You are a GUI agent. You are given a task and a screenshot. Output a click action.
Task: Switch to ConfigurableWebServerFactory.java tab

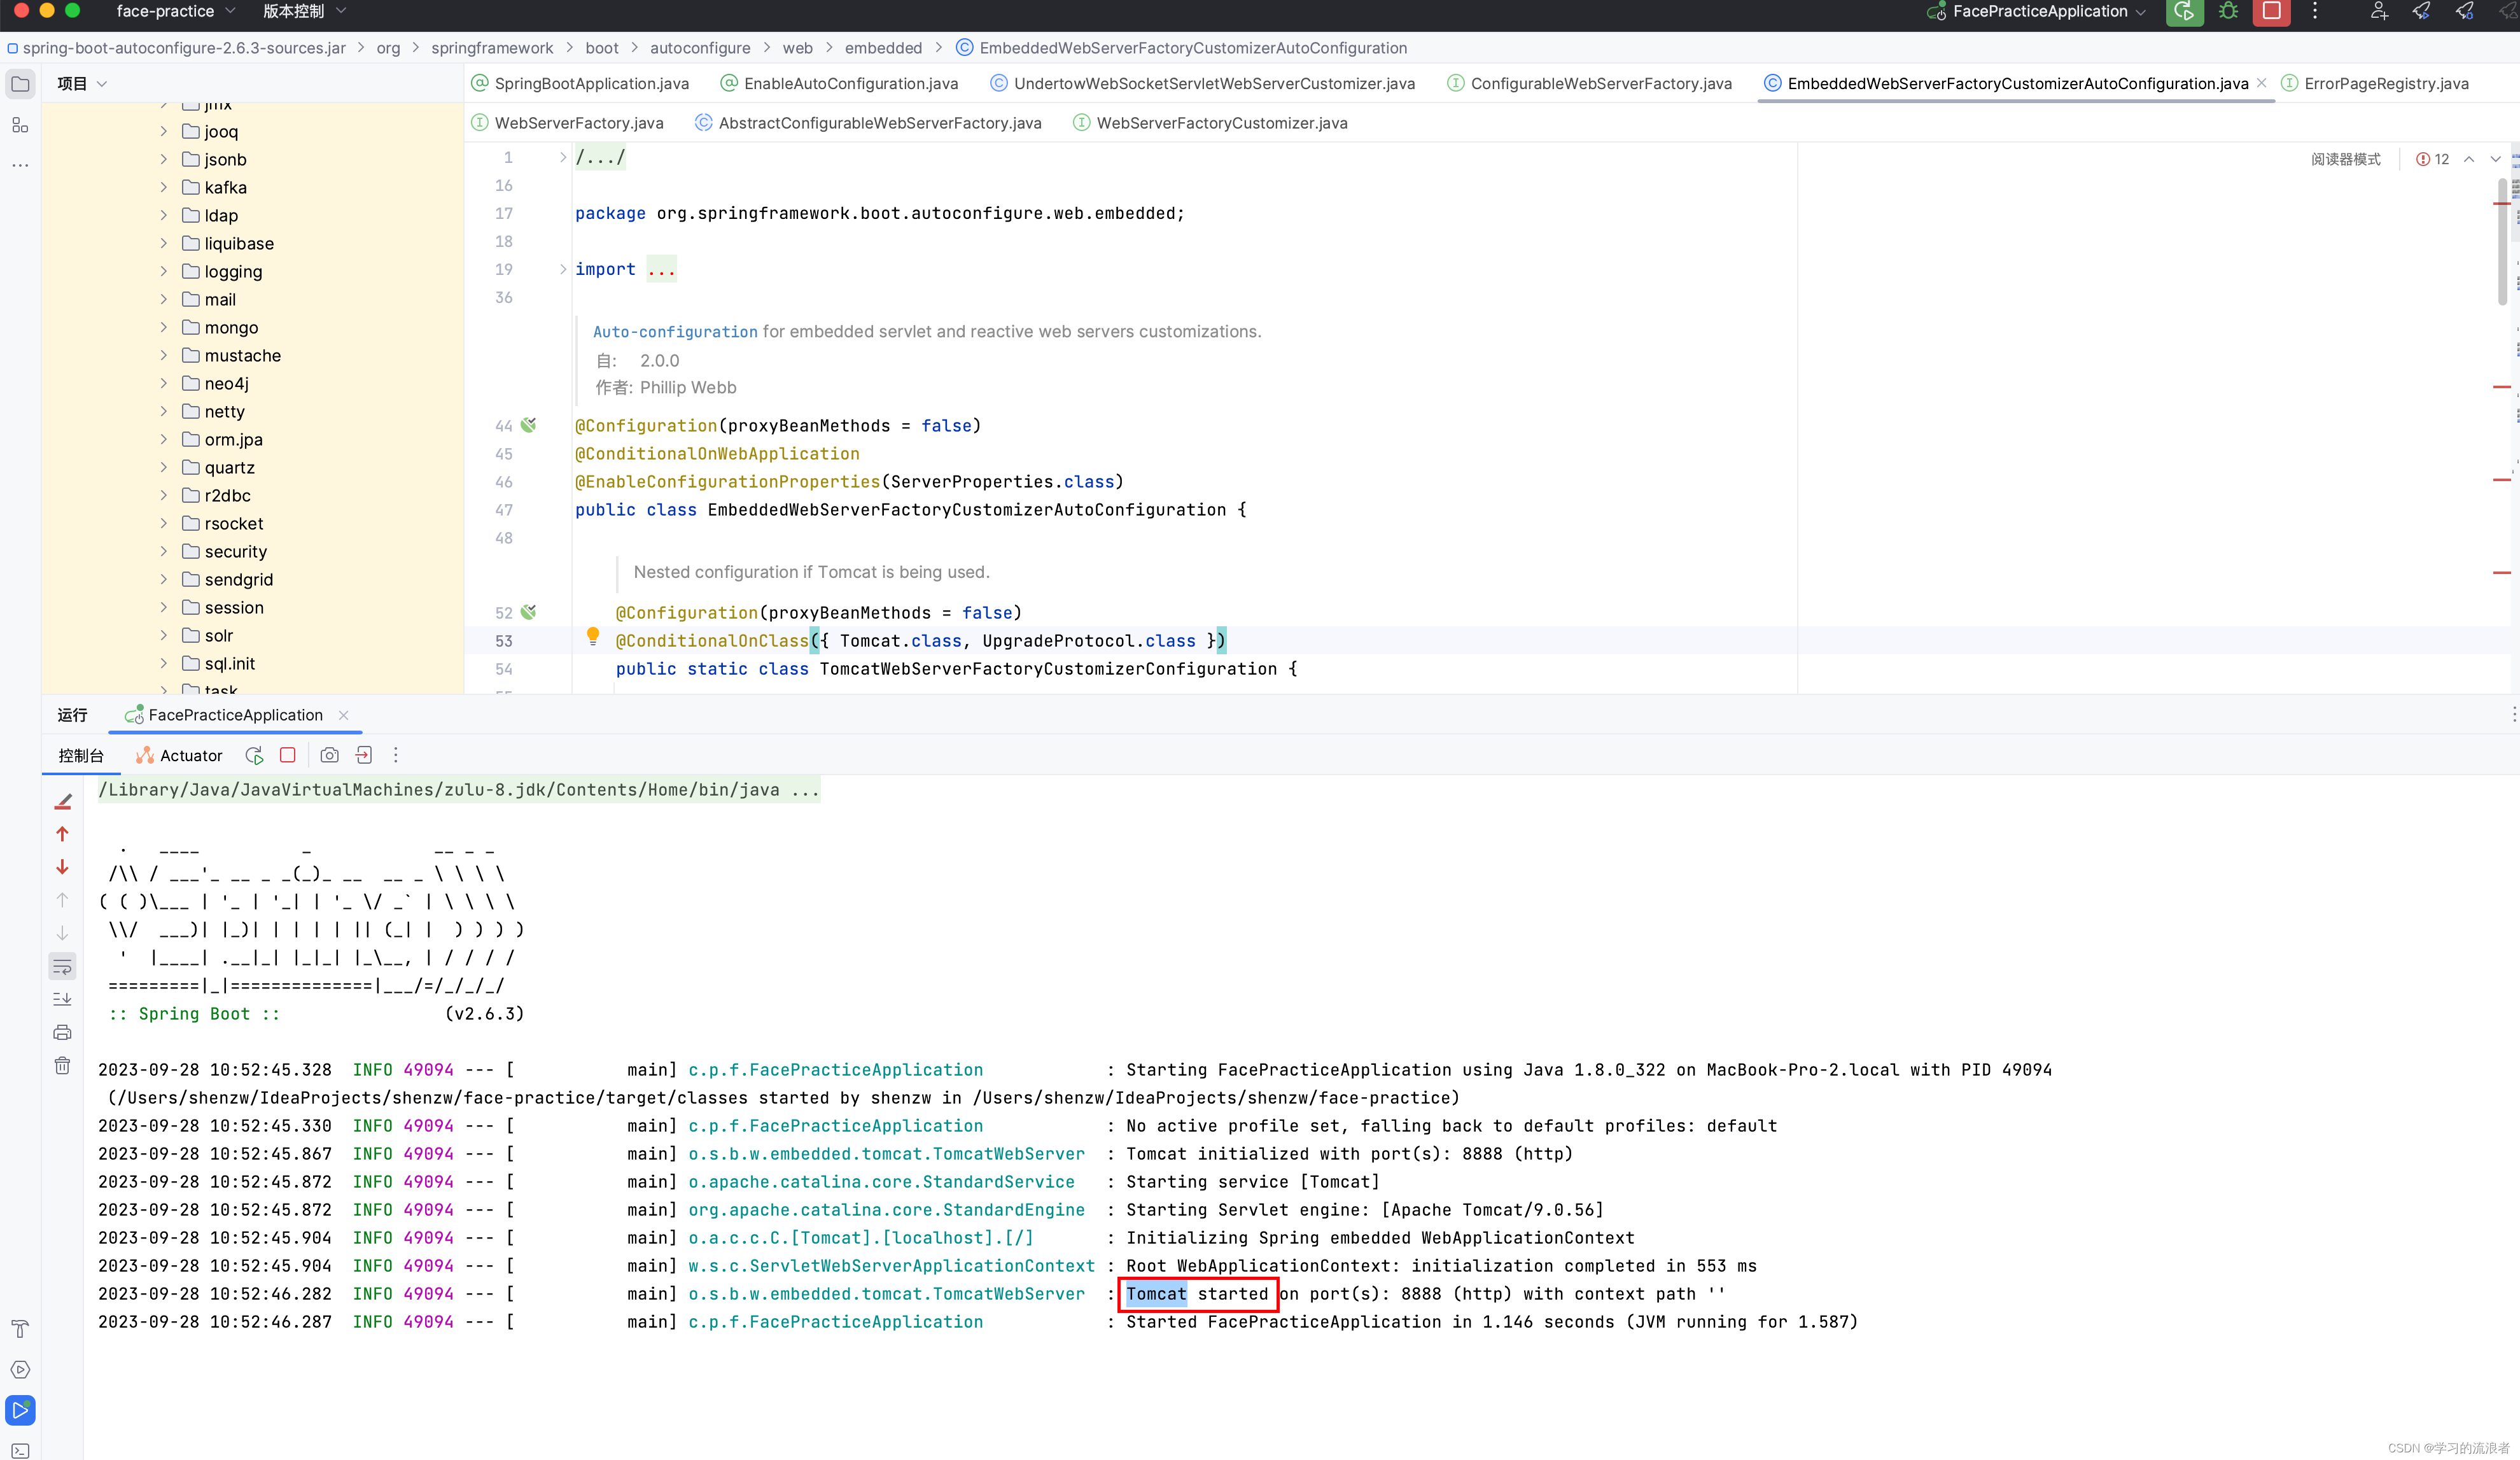(1589, 84)
